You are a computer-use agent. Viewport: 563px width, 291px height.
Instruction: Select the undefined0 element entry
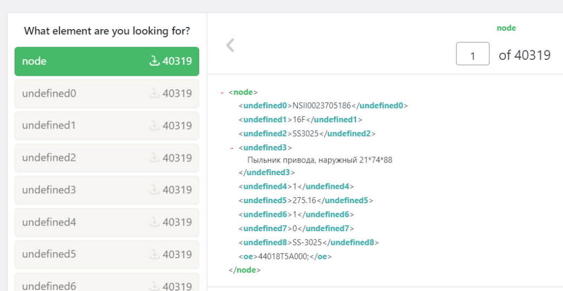pos(82,93)
